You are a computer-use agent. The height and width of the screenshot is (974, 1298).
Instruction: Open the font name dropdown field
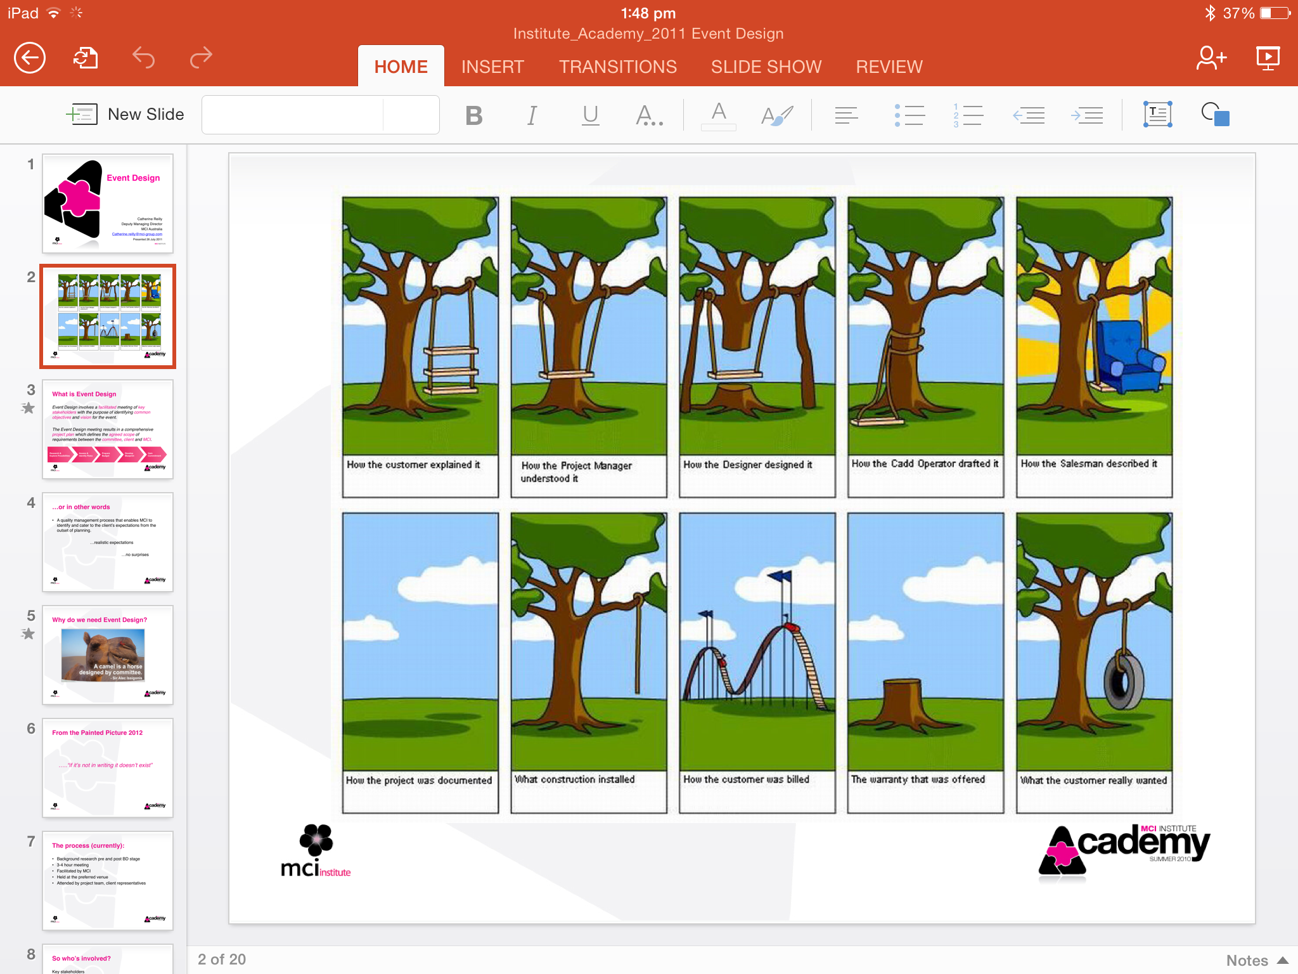pyautogui.click(x=293, y=115)
